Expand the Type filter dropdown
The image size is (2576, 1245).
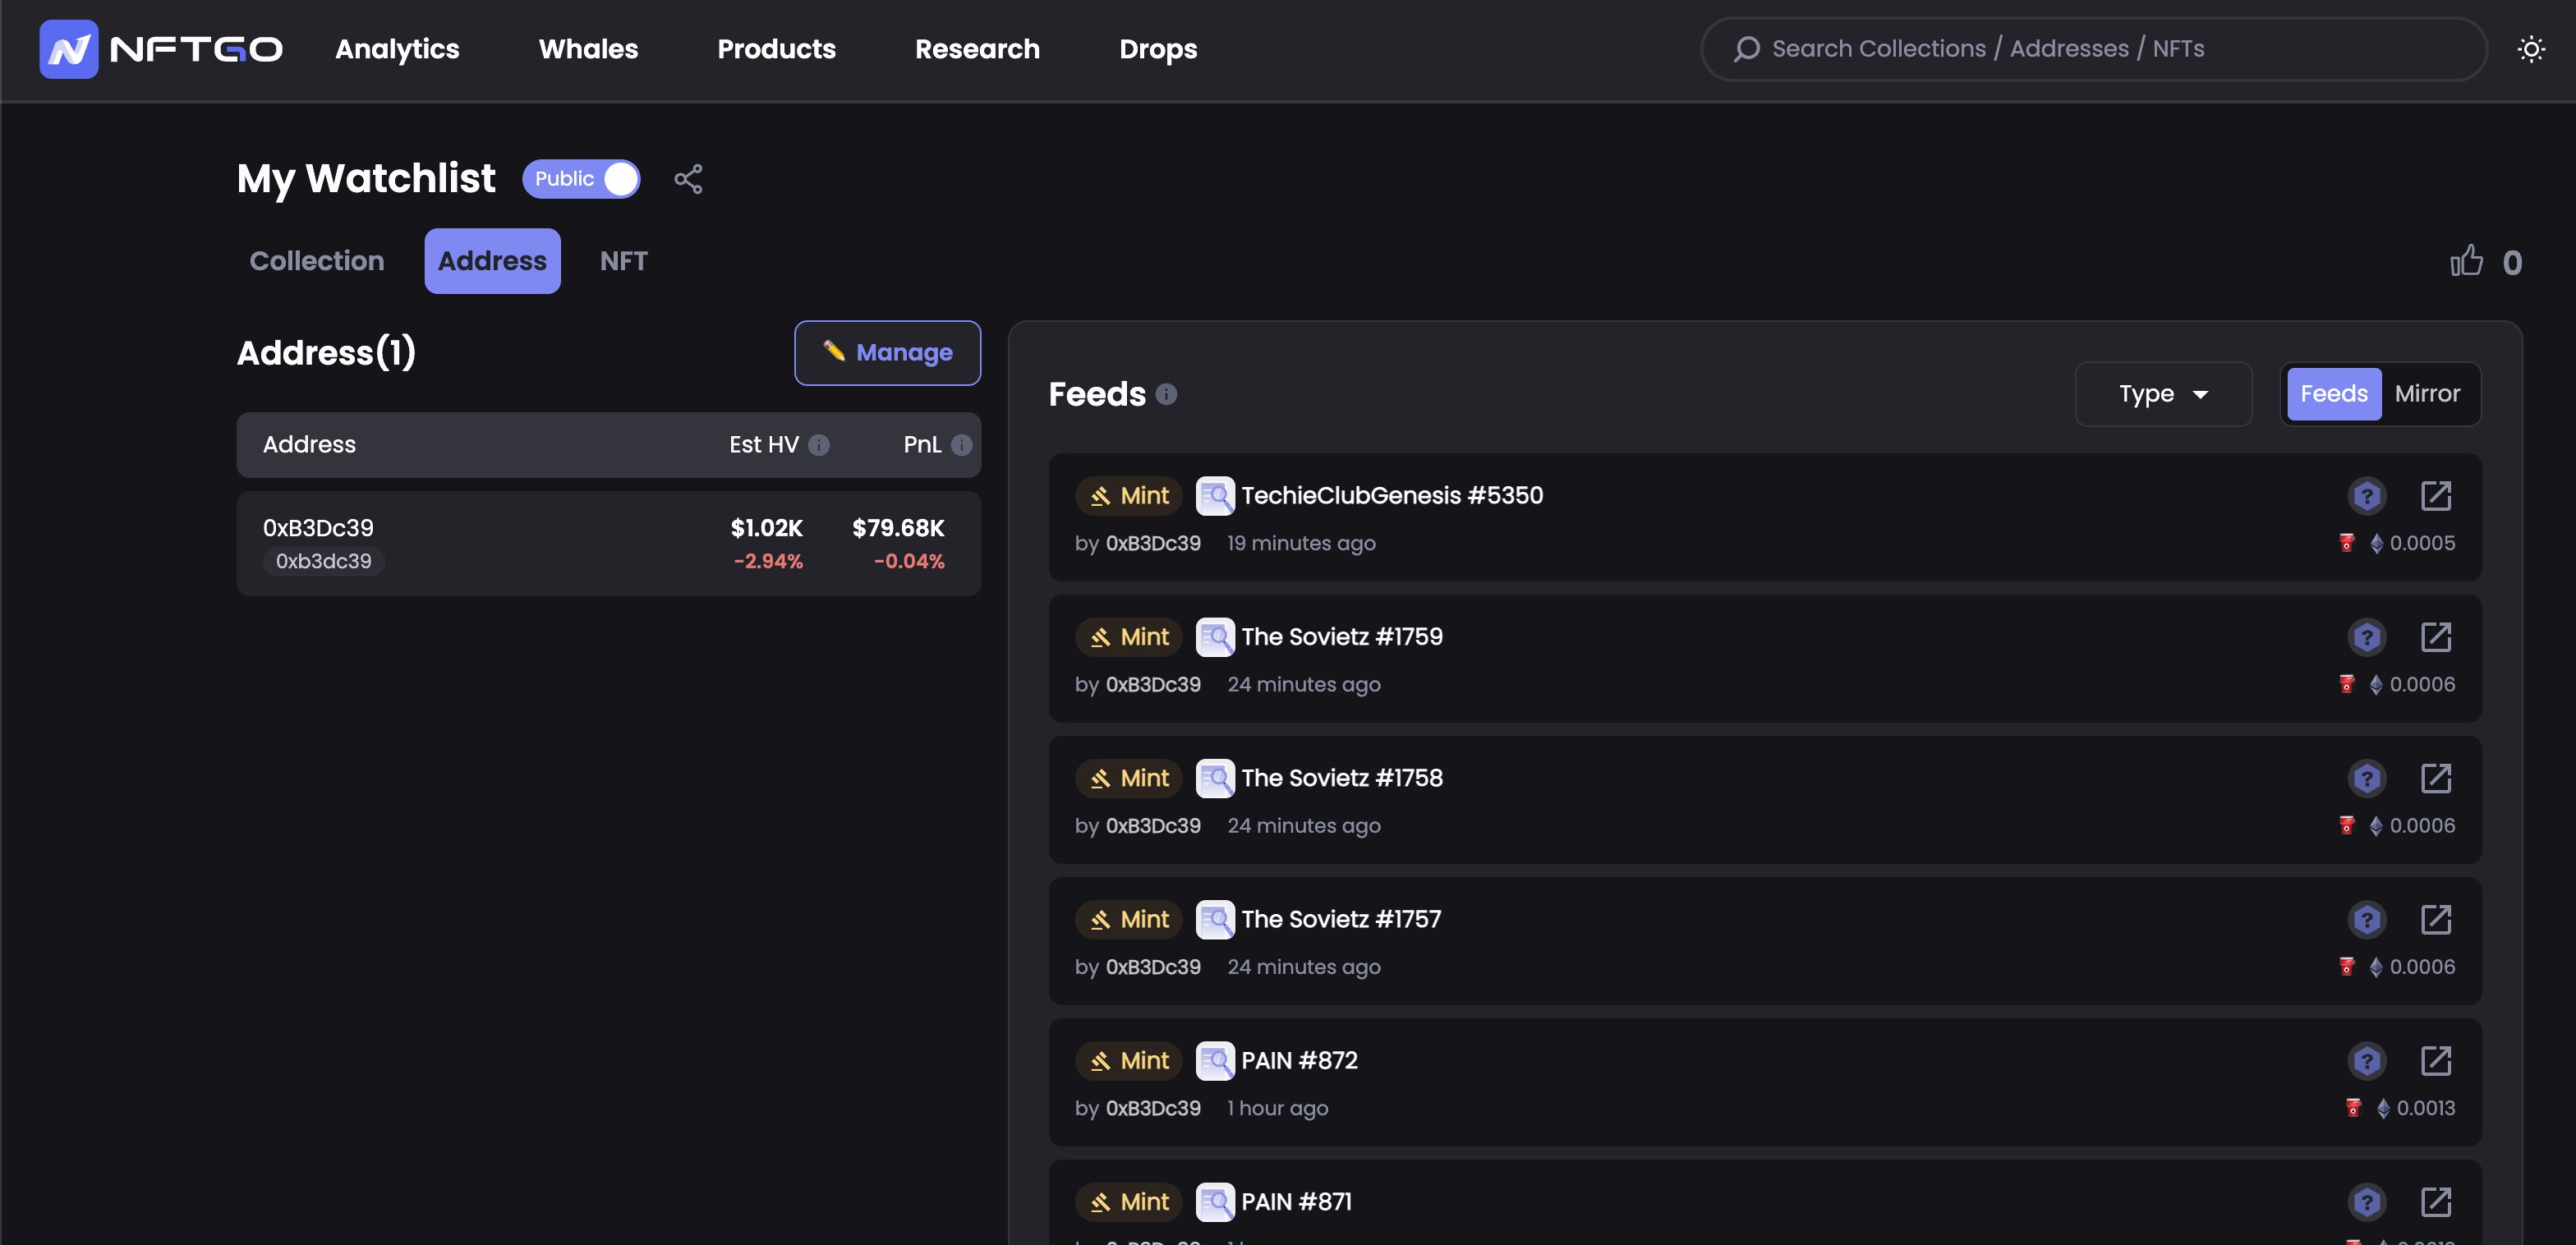coord(2162,394)
